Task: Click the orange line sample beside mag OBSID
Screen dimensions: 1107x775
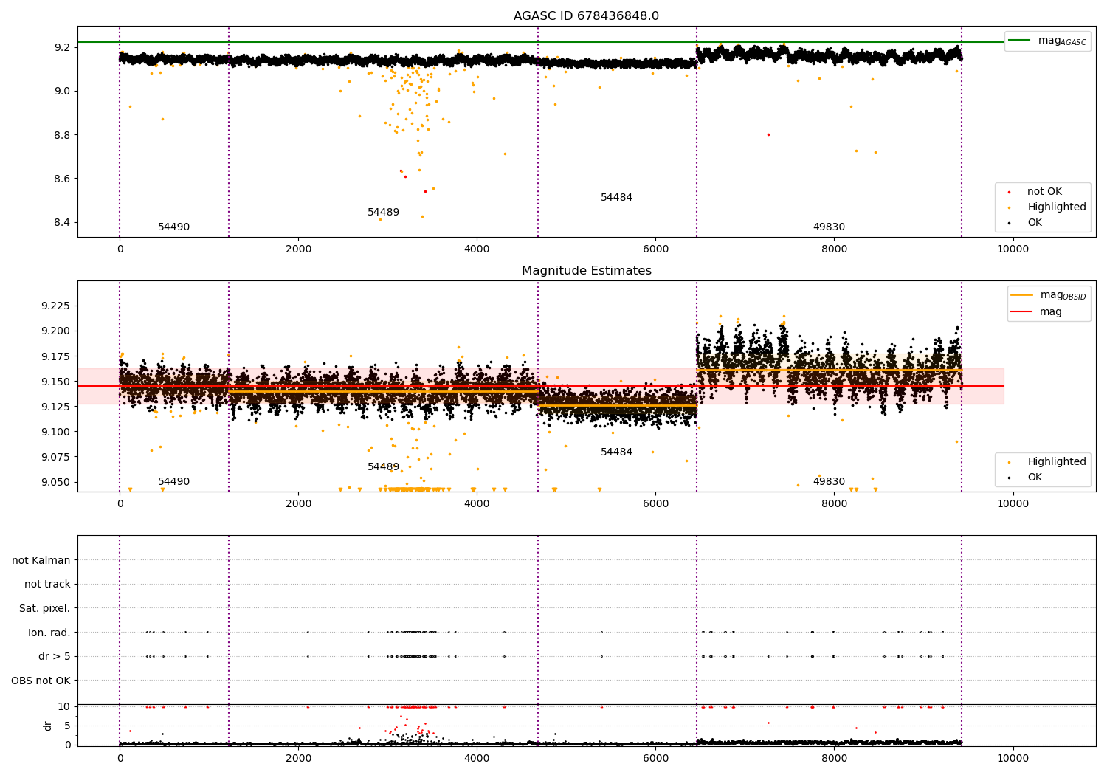Action: pos(1021,294)
